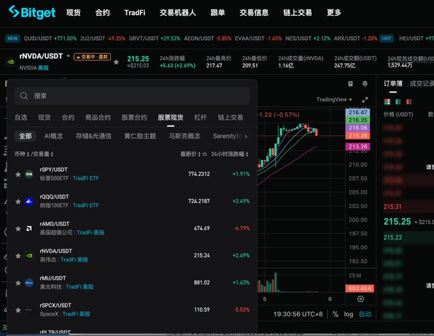434x336 pixels.
Task: Open NES/USDT ticker link
Action: 308,38
